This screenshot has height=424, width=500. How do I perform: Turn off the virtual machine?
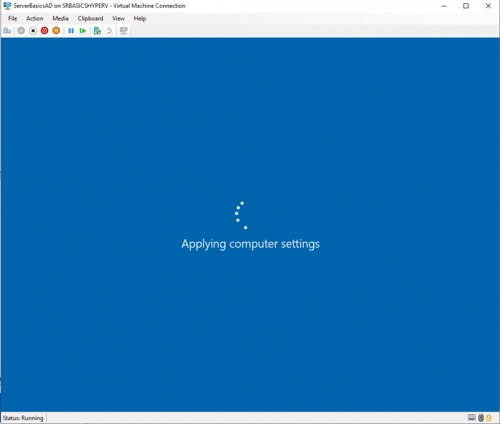click(x=33, y=30)
